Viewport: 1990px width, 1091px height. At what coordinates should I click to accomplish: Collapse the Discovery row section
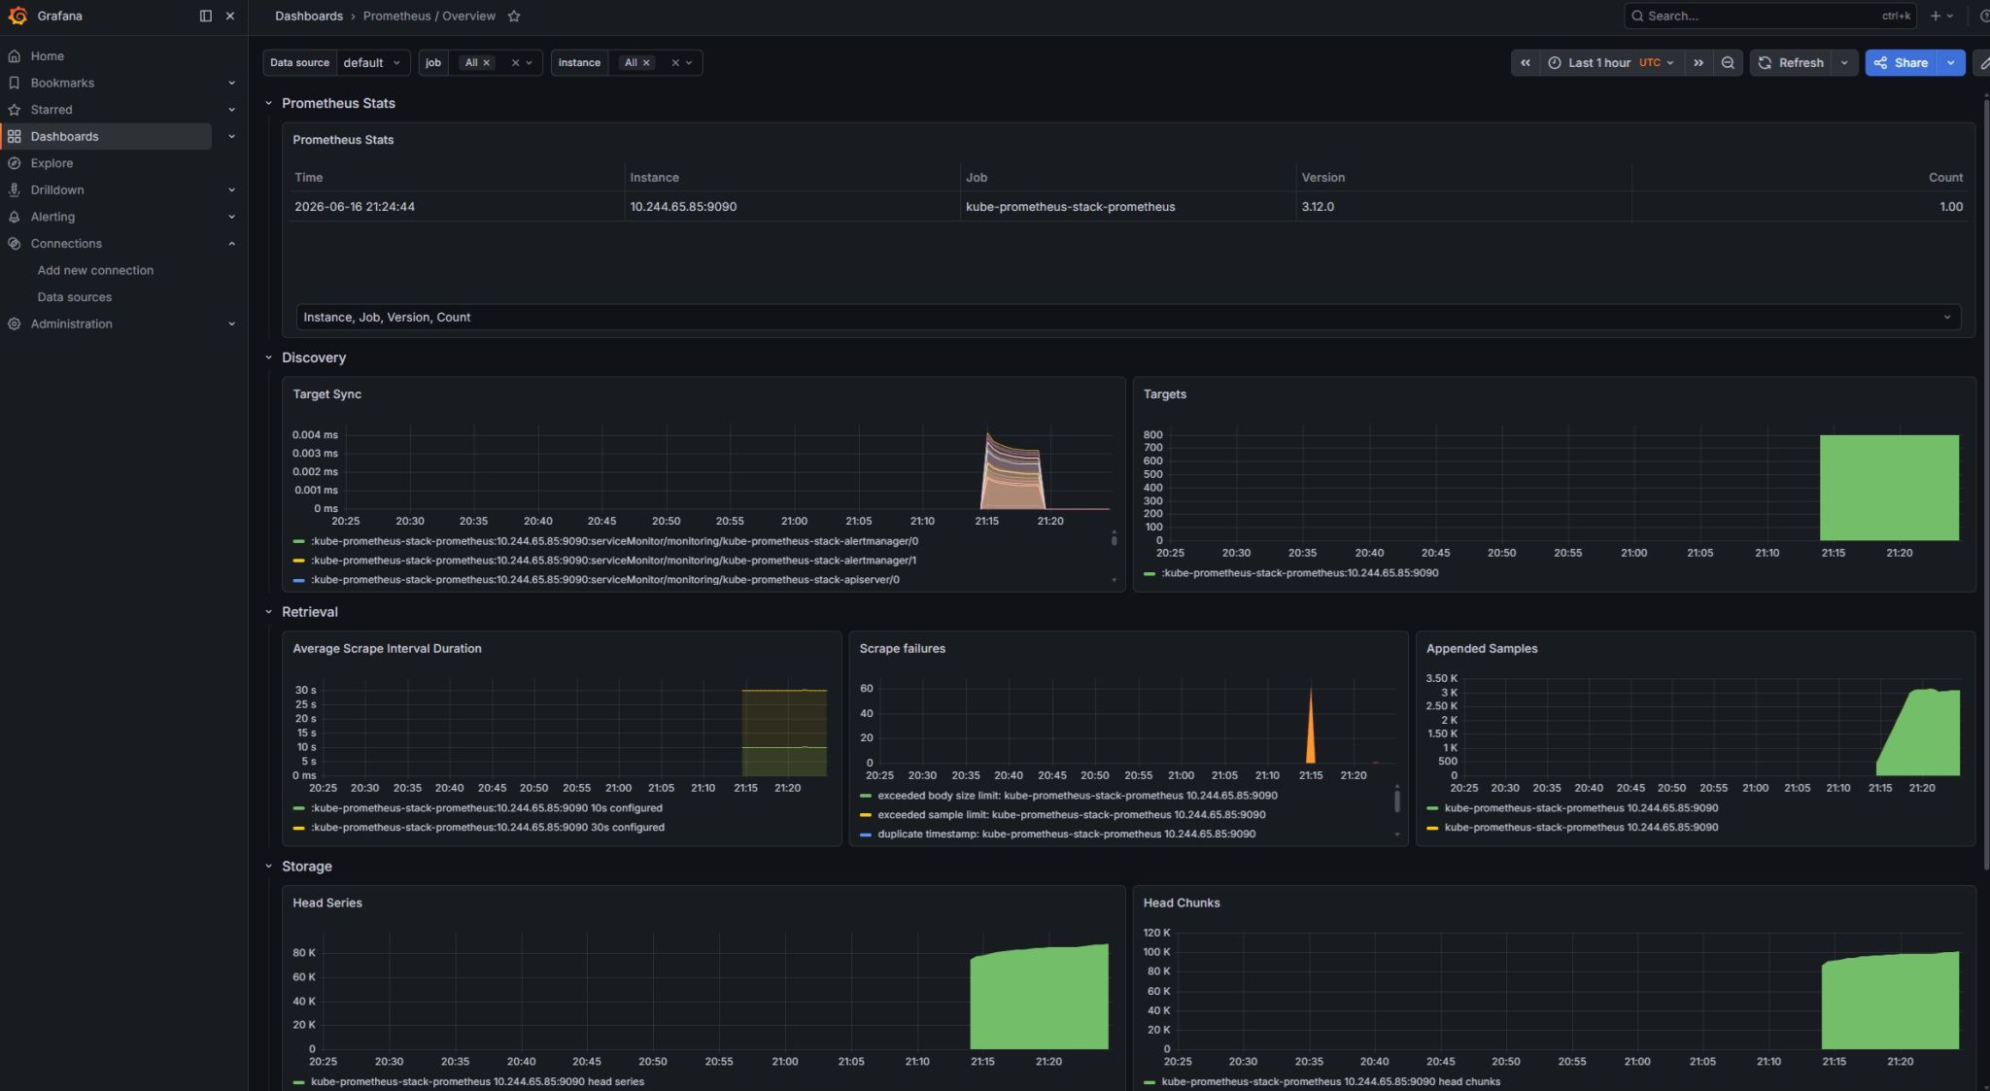269,358
